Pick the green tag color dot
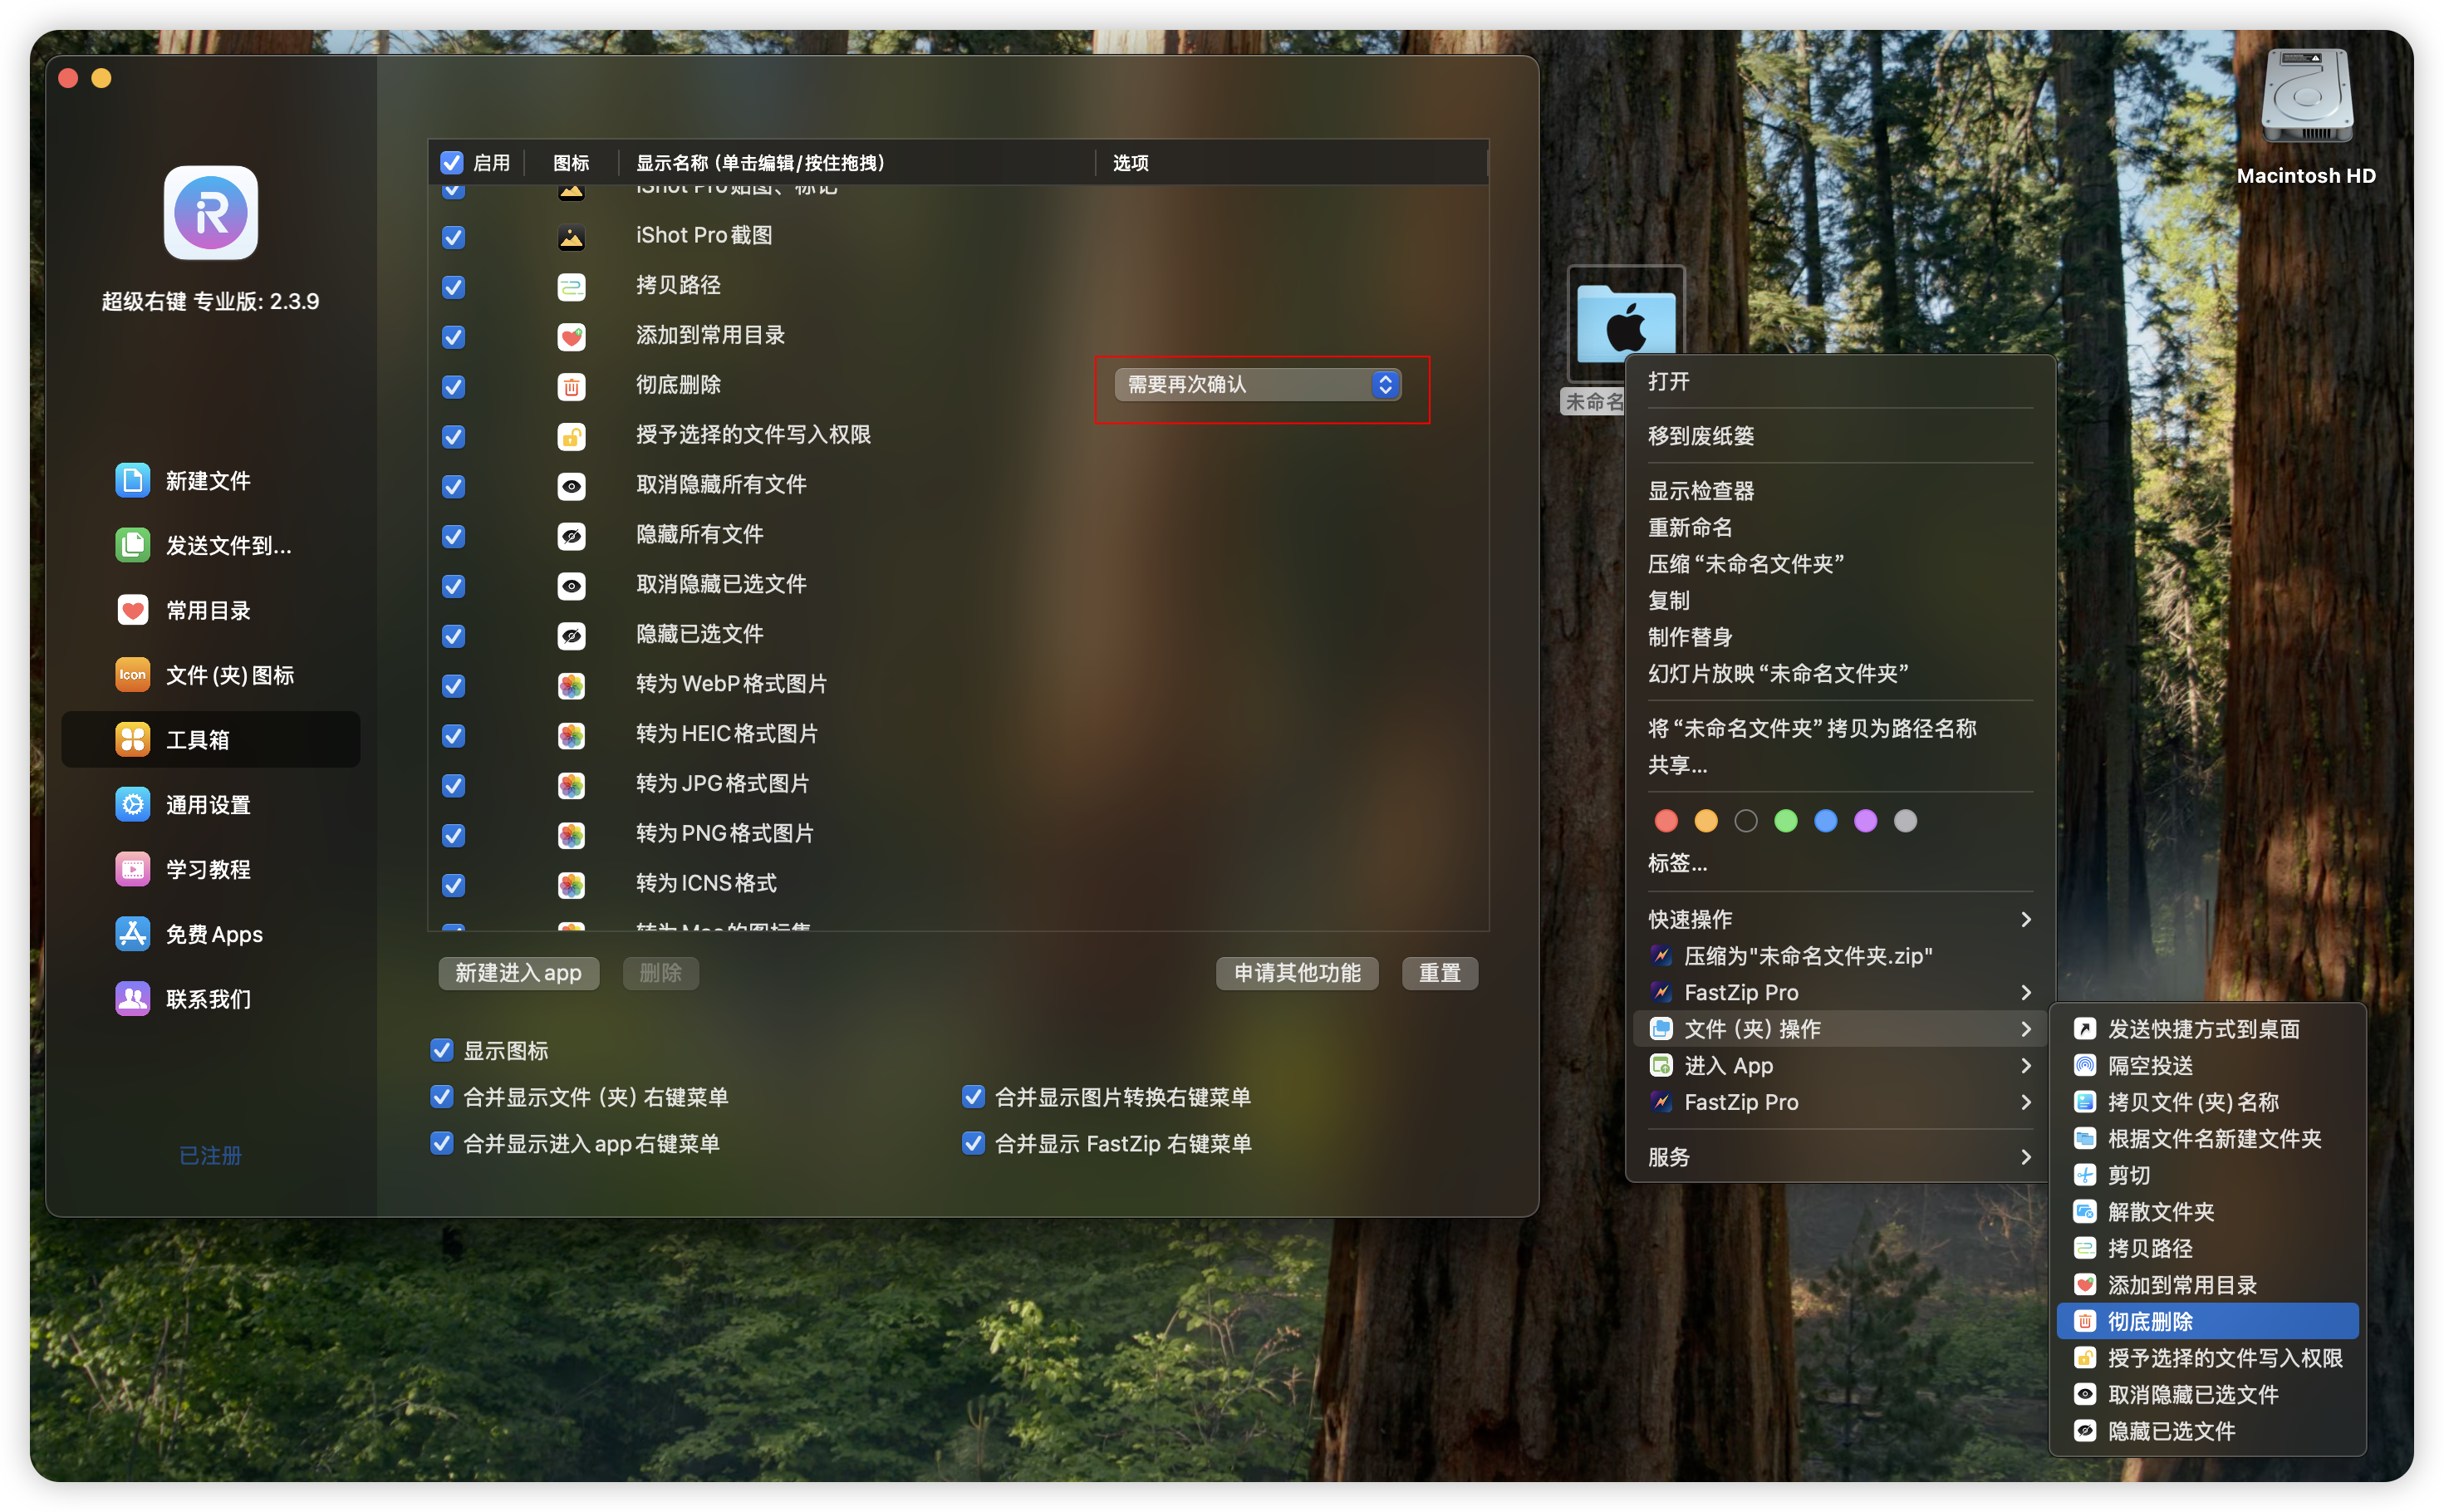Screen dimensions: 2444x1512 tap(1785, 821)
